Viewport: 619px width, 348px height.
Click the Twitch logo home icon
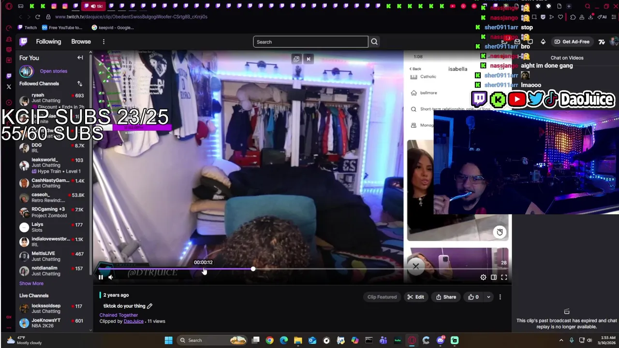pos(23,42)
